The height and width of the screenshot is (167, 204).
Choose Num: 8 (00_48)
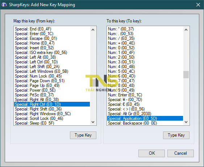tap(145, 85)
